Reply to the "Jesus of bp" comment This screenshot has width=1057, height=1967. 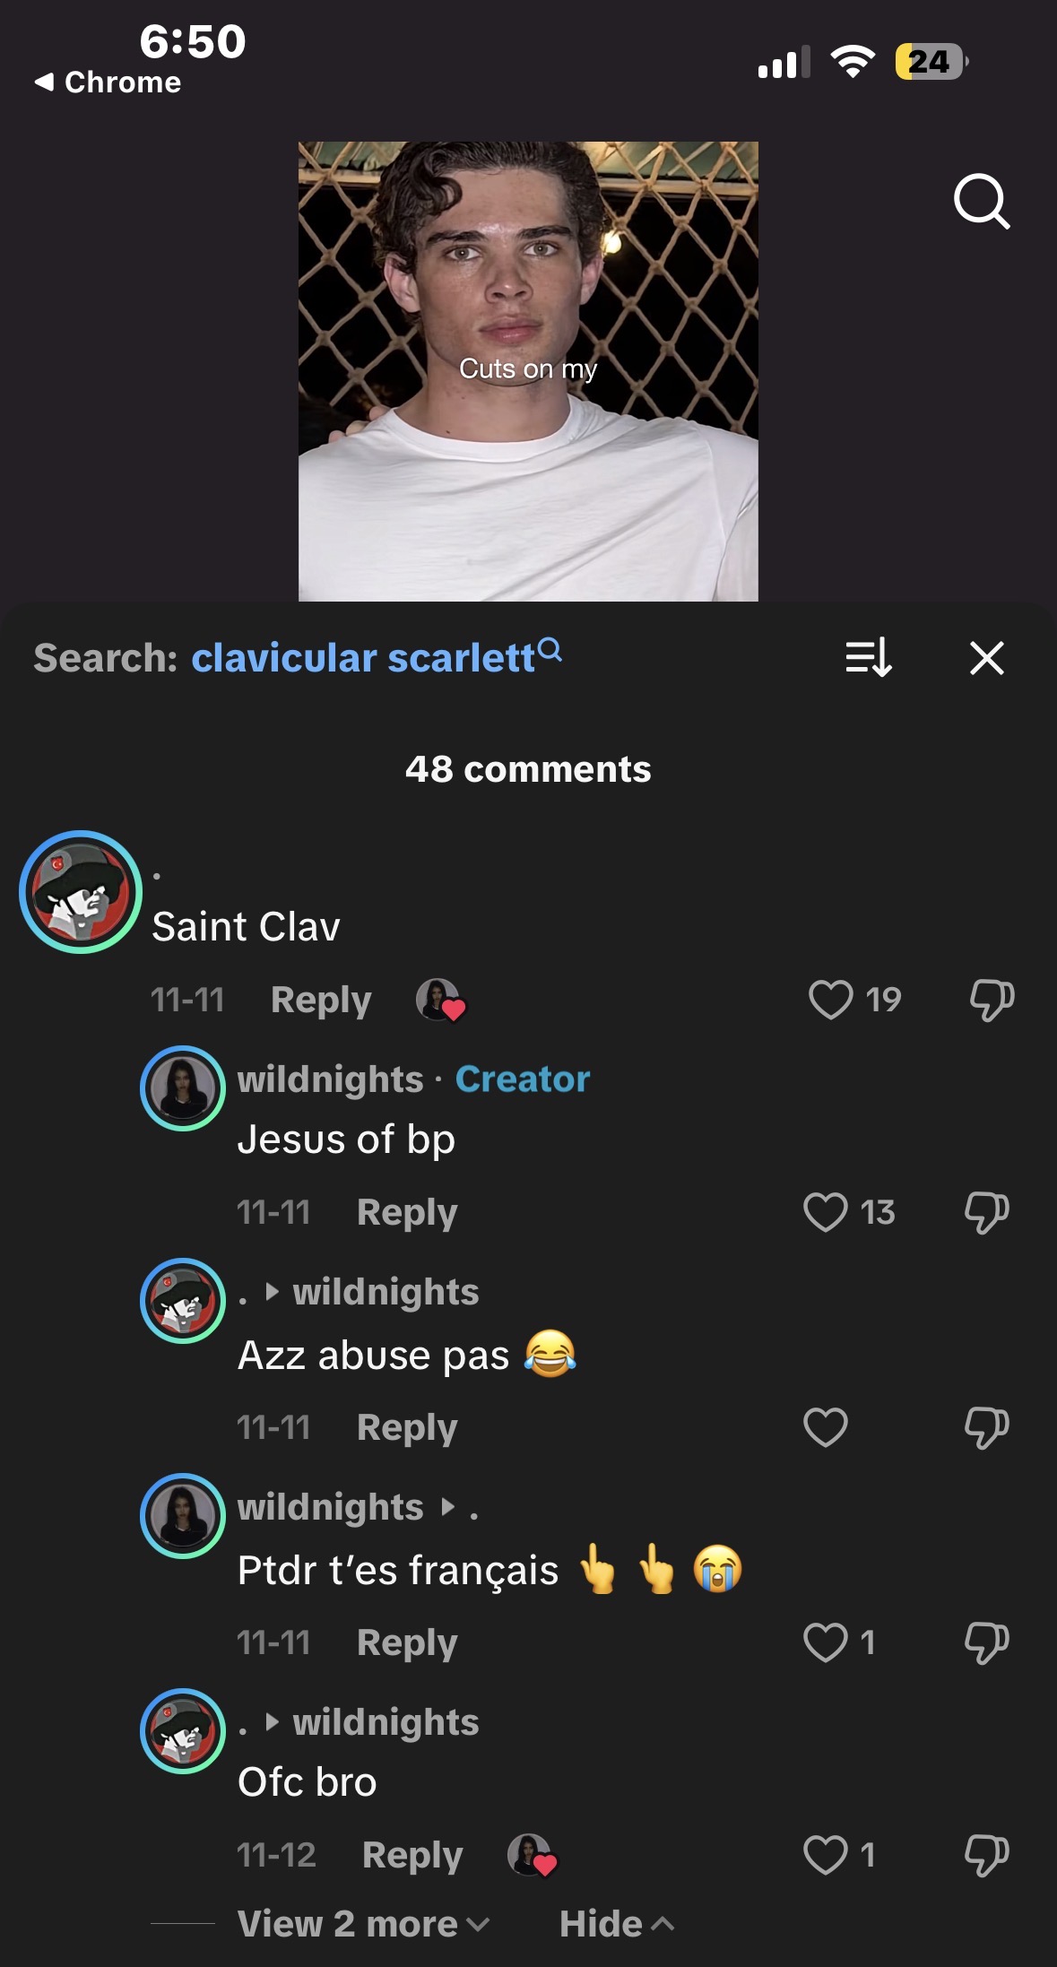pyautogui.click(x=407, y=1212)
